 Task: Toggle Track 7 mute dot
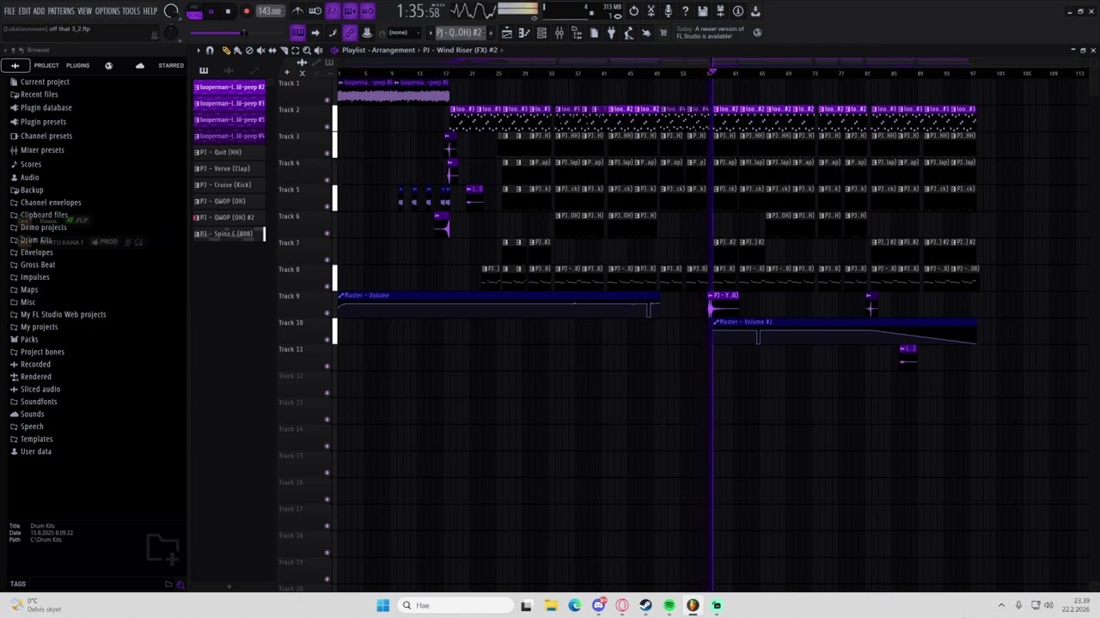coord(327,260)
